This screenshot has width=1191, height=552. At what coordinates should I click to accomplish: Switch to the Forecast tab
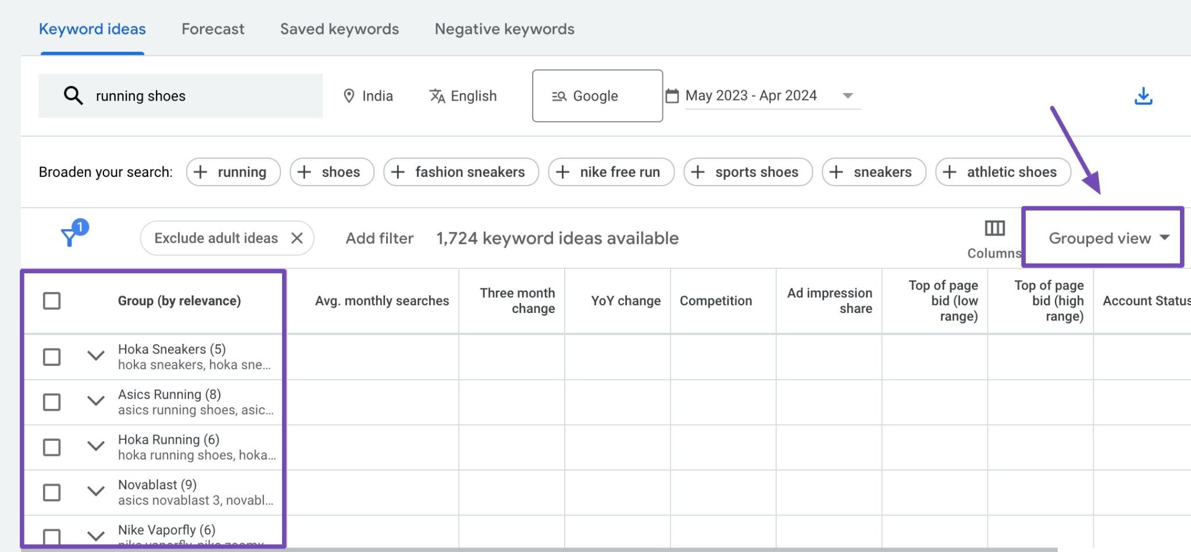point(213,29)
